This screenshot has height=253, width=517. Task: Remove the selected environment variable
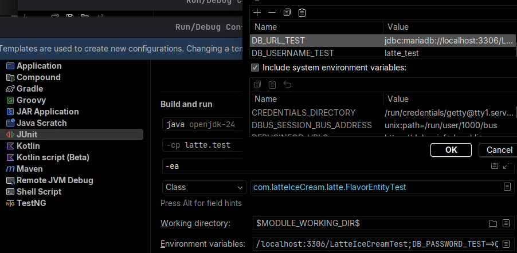[x=272, y=13]
